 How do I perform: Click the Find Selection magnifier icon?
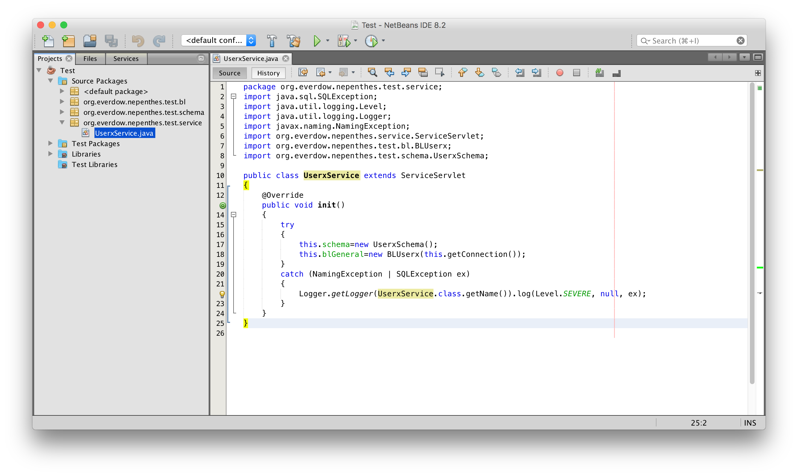tap(372, 73)
